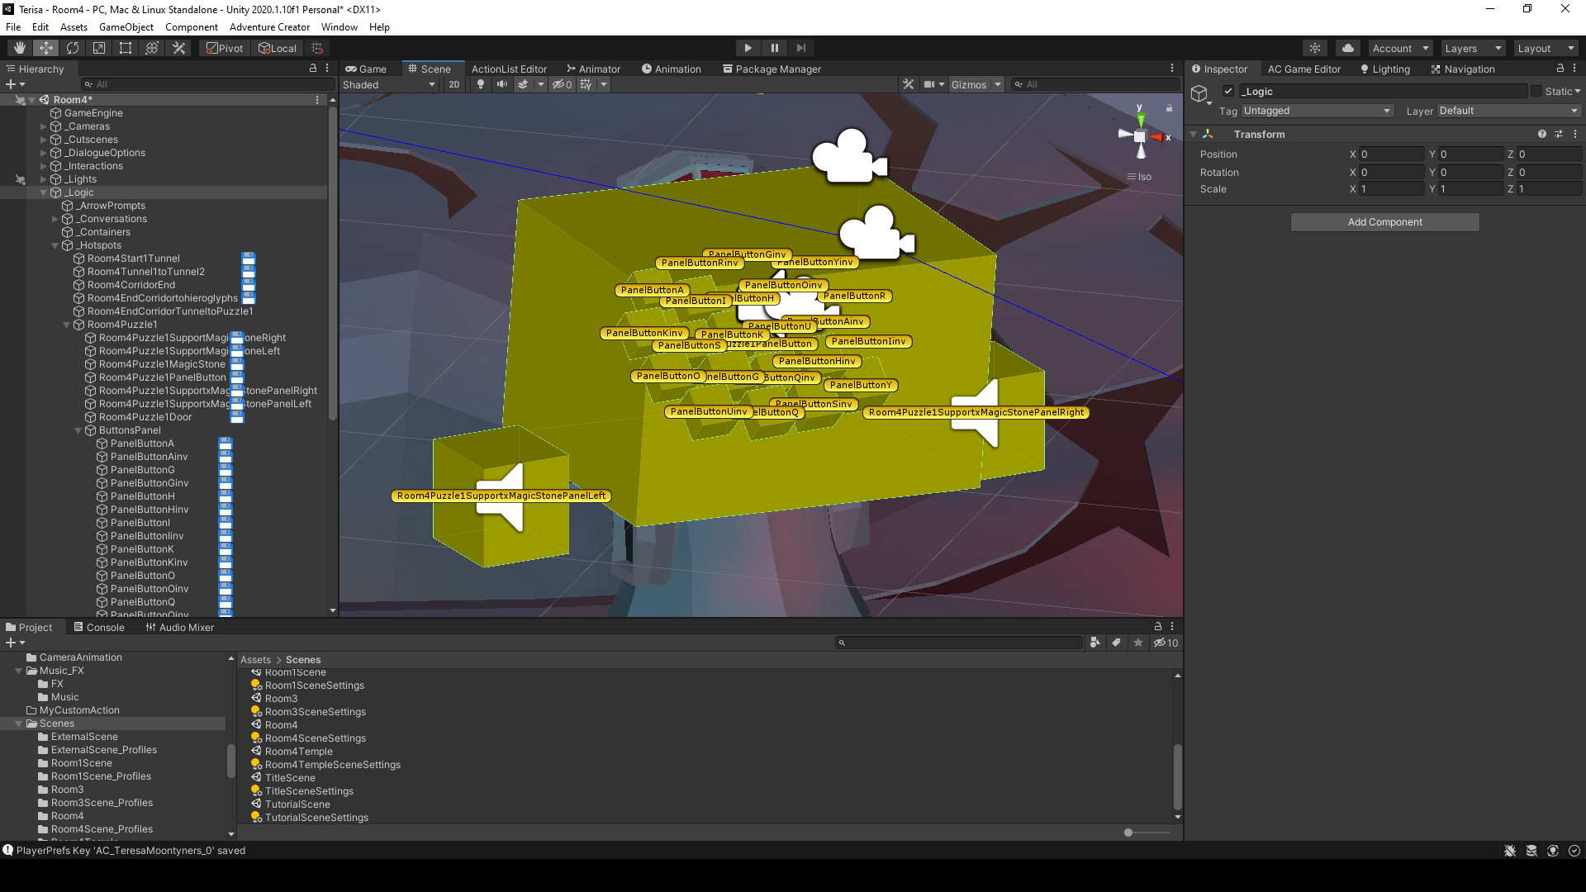
Task: Switch to the AC Game Editor tab
Action: 1304,69
